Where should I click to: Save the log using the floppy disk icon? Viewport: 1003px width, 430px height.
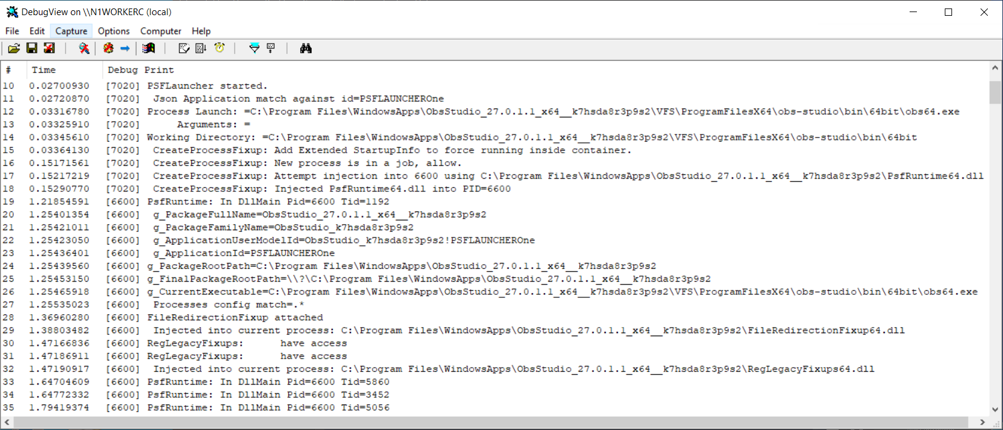coord(32,48)
